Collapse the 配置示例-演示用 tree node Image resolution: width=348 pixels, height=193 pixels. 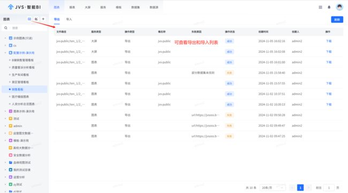click(5, 53)
